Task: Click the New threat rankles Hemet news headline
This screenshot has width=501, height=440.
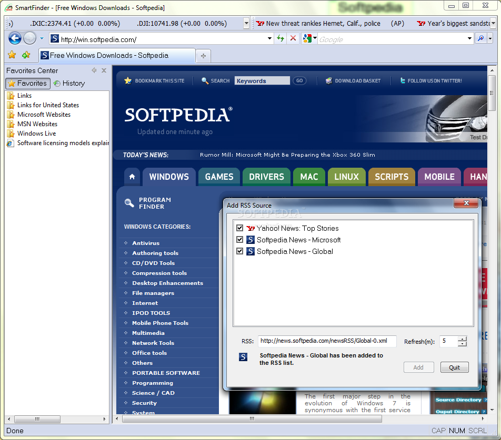Action: point(323,23)
